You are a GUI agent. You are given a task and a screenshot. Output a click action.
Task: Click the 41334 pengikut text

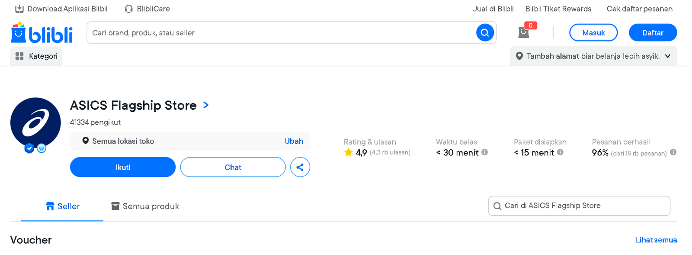(95, 123)
